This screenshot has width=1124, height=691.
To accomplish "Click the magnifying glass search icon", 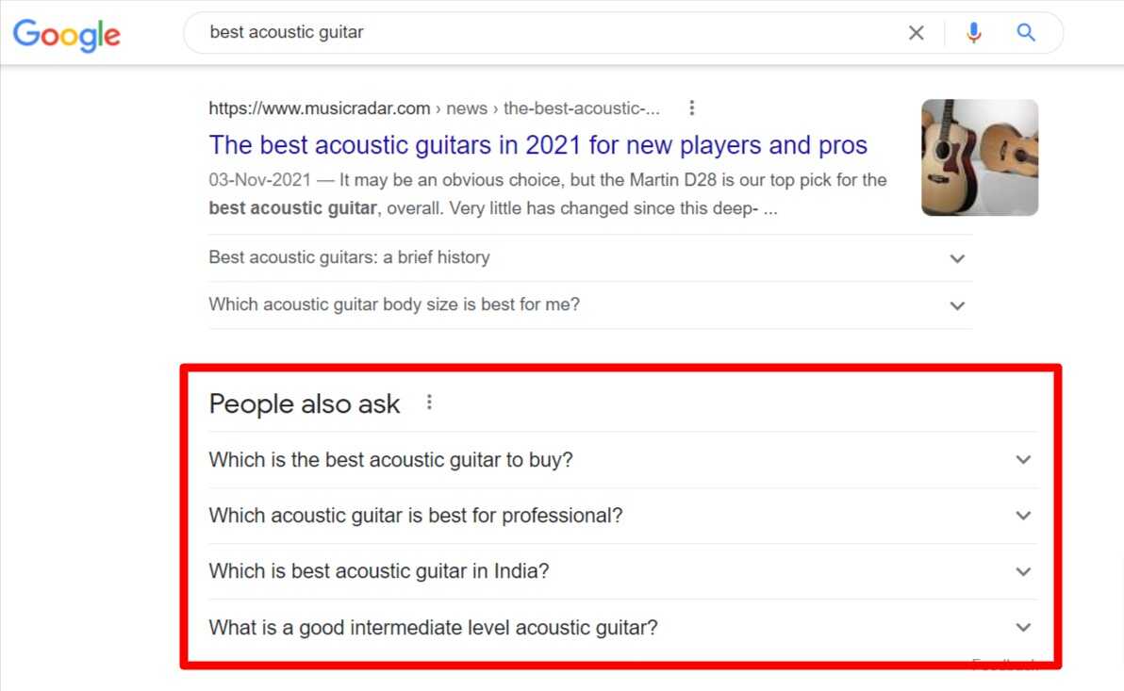I will click(x=1026, y=33).
